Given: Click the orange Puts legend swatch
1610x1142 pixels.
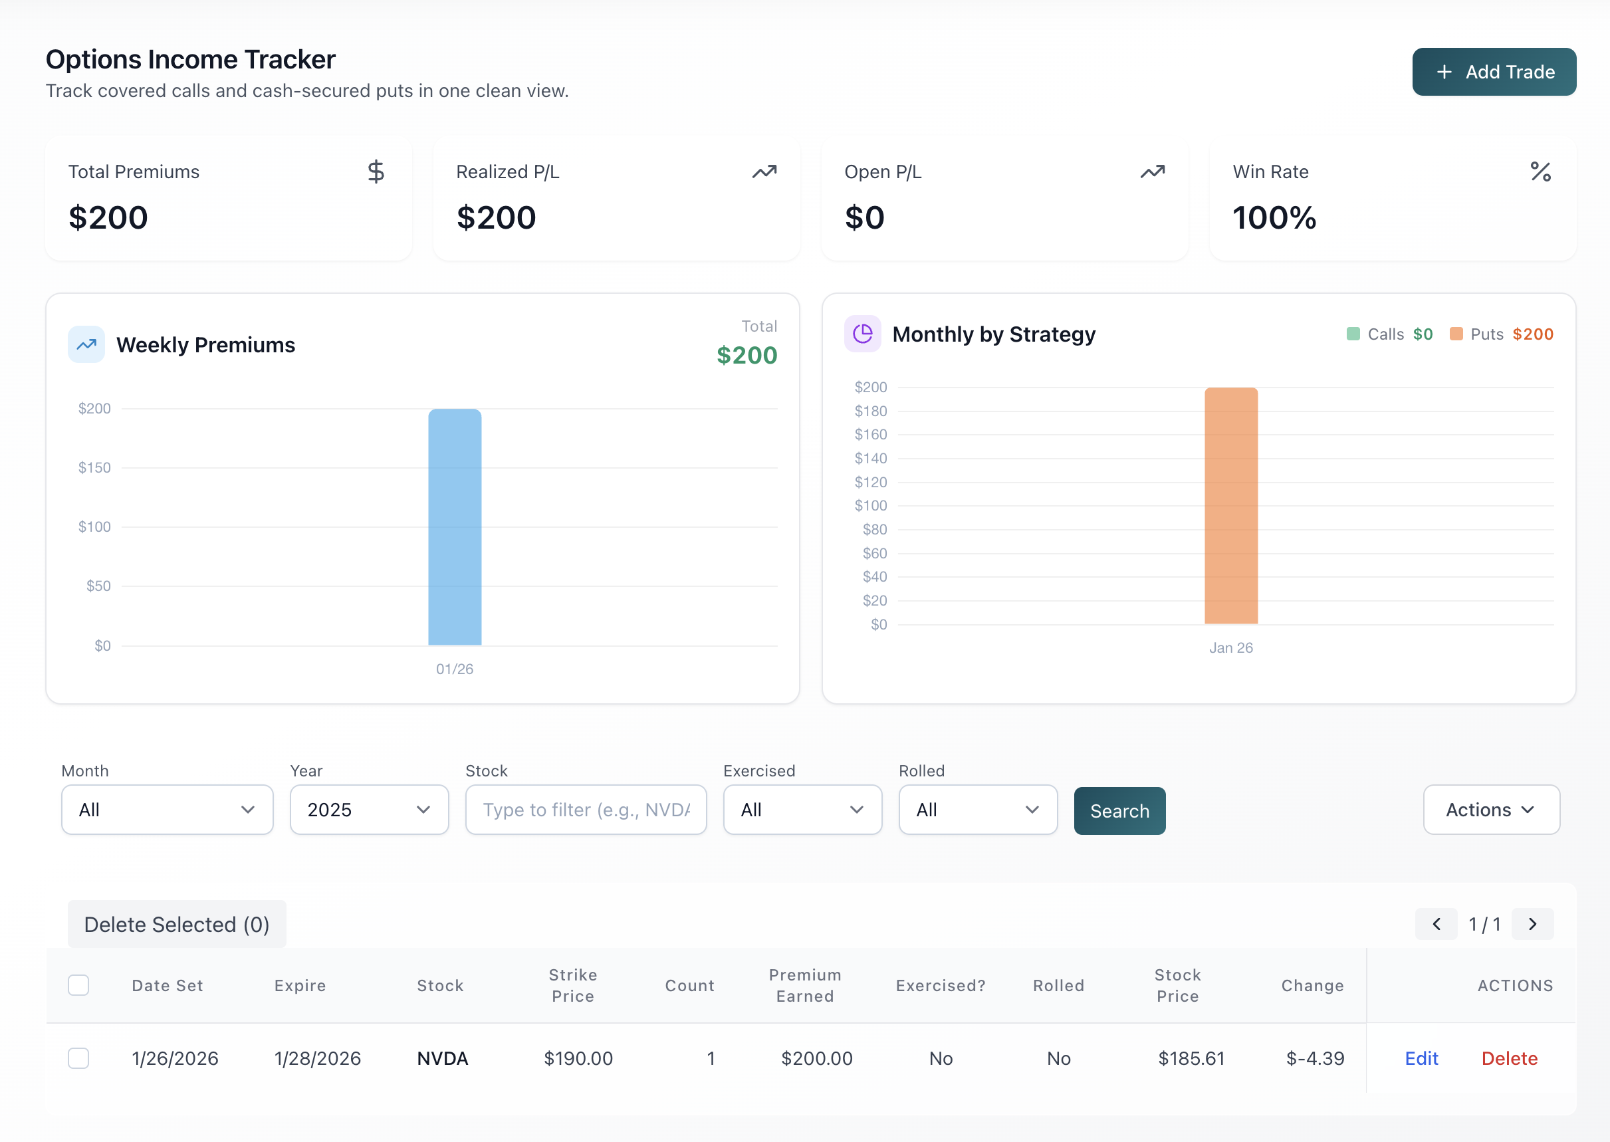Looking at the screenshot, I should coord(1456,334).
